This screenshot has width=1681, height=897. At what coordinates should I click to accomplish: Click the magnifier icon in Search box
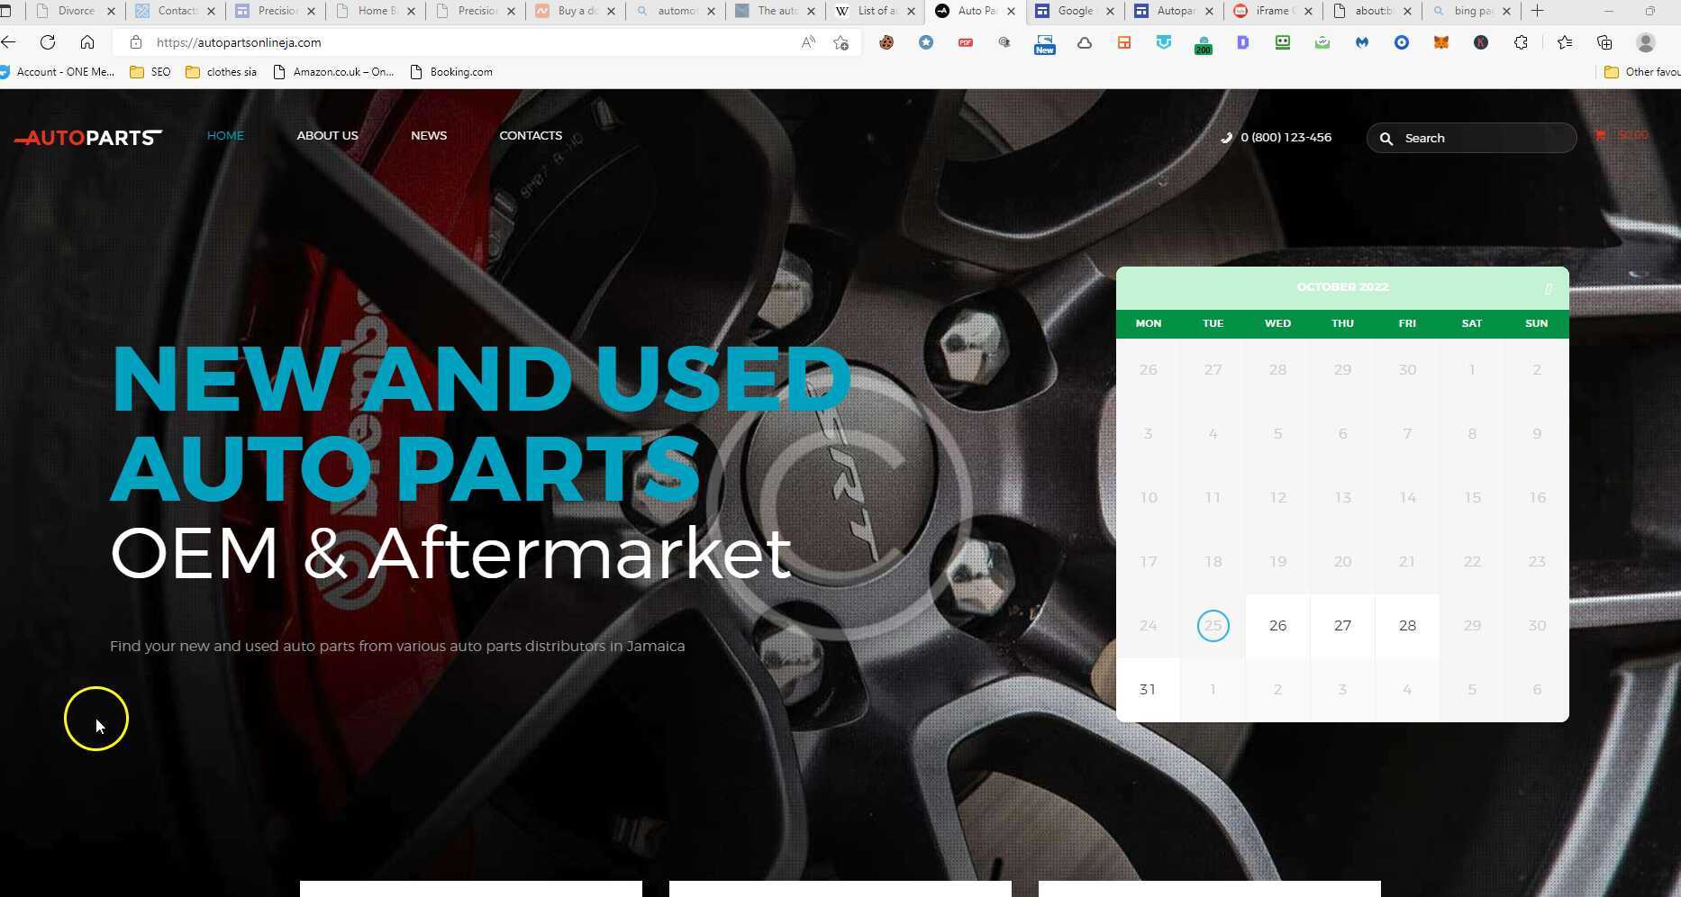click(x=1386, y=139)
